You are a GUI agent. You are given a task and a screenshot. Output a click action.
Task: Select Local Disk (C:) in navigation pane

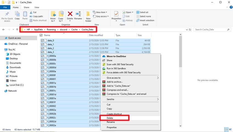coord(16,85)
